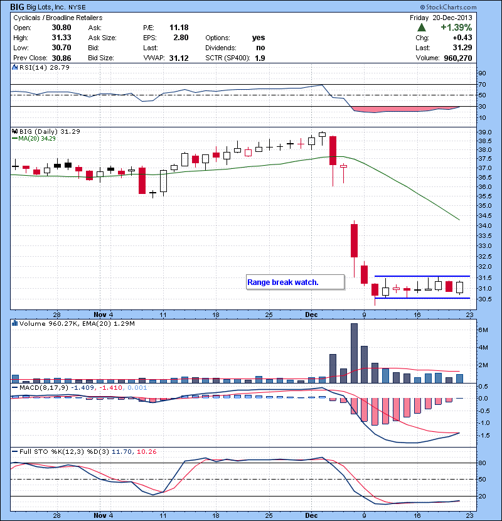Select the Prev Close value 30.86
This screenshot has height=521, width=502.
tap(61, 58)
